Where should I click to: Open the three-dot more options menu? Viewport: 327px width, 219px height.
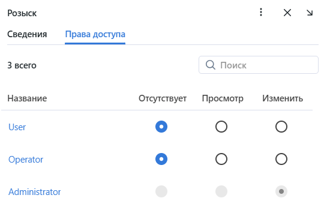pos(261,13)
